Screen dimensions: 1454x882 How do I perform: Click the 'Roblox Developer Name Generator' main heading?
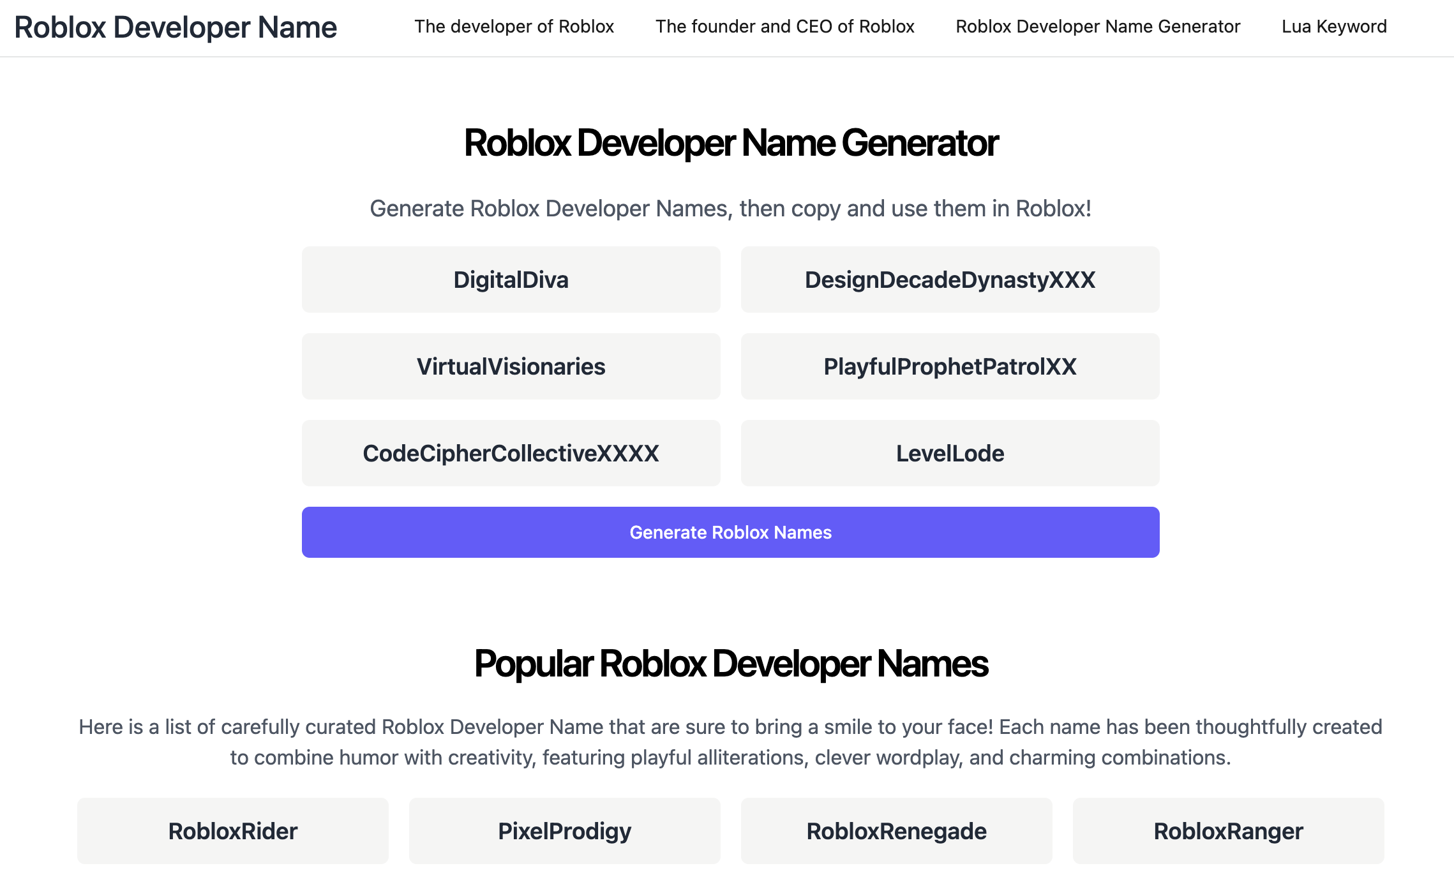click(x=731, y=143)
